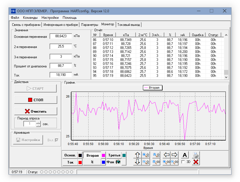Viewport: 240px width, 182px height.
Task: Click the Фон paint bucket icon
Action: [x=118, y=162]
